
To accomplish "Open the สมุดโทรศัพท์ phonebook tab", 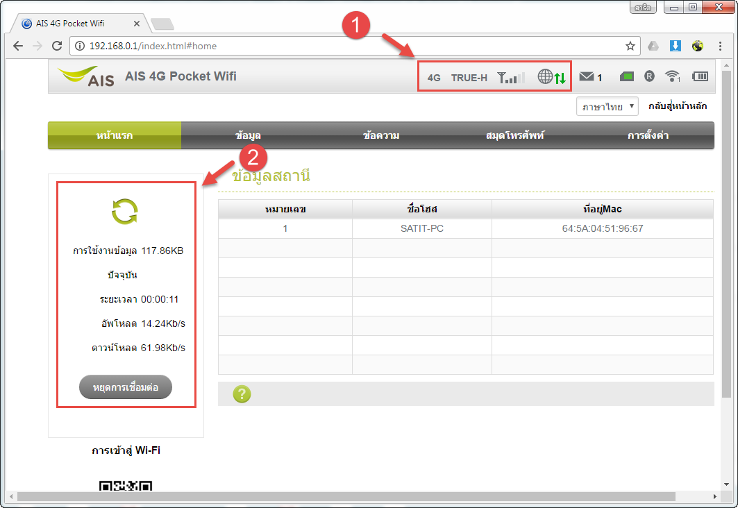I will click(515, 135).
